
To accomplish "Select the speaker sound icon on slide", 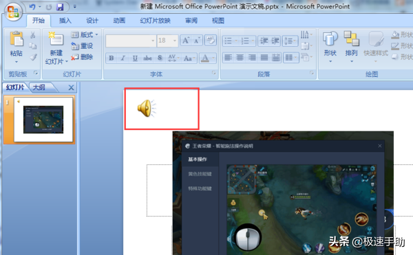I will (x=147, y=108).
